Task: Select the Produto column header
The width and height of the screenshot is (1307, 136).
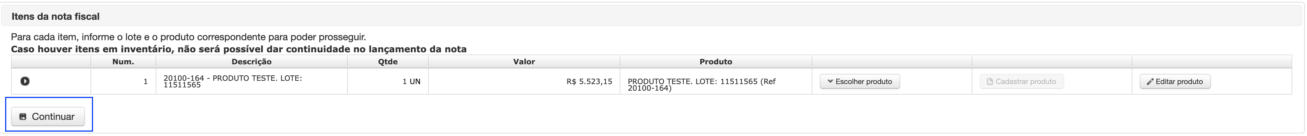Action: click(x=716, y=62)
